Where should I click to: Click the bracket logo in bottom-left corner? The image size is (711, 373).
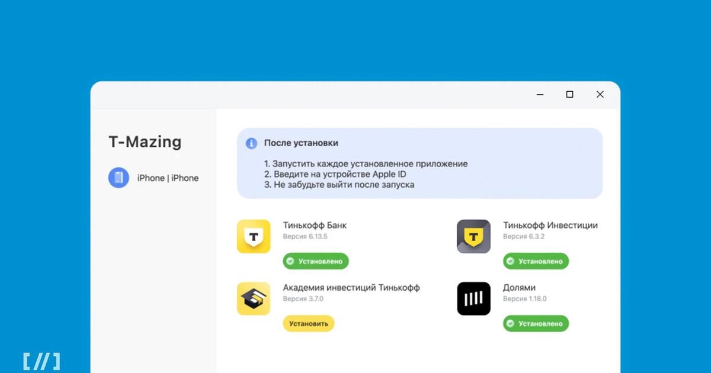(x=41, y=362)
